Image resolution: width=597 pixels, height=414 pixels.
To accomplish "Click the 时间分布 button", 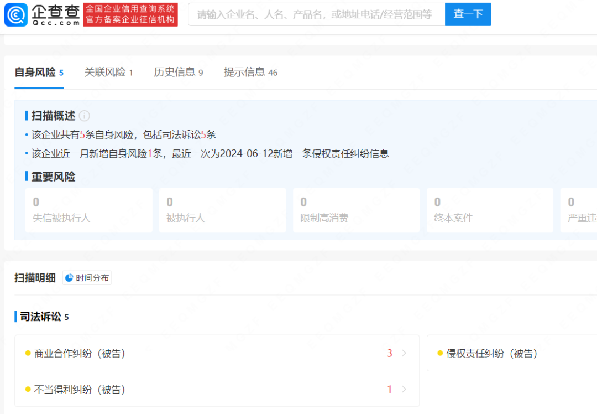I will (x=87, y=278).
